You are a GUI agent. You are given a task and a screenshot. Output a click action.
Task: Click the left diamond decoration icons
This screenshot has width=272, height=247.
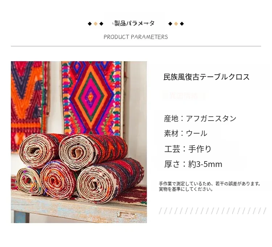[x=96, y=24]
